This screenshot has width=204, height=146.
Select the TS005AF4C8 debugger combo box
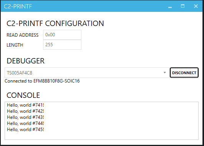pyautogui.click(x=87, y=73)
